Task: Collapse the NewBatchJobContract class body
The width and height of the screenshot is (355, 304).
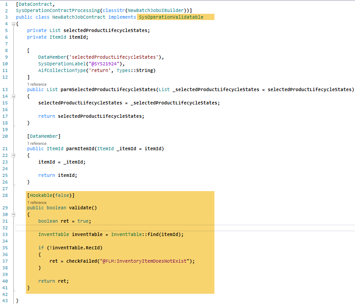Action: (x=13, y=24)
